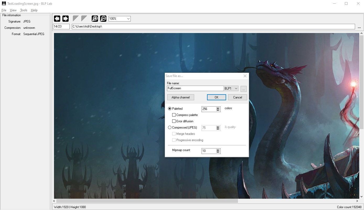The image size is (364, 210).
Task: Zoom out with the magnifier minus icon
Action: tap(103, 19)
